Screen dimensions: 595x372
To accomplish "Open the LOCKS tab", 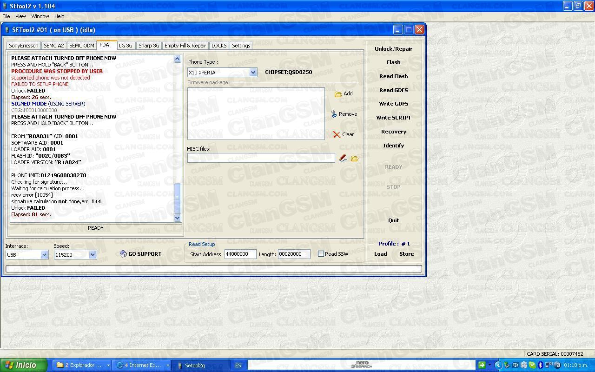I will pyautogui.click(x=219, y=46).
